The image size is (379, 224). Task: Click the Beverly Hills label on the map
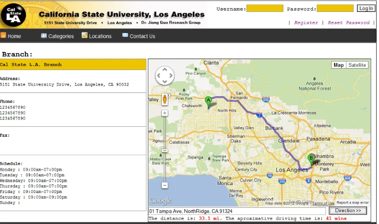click(250, 163)
